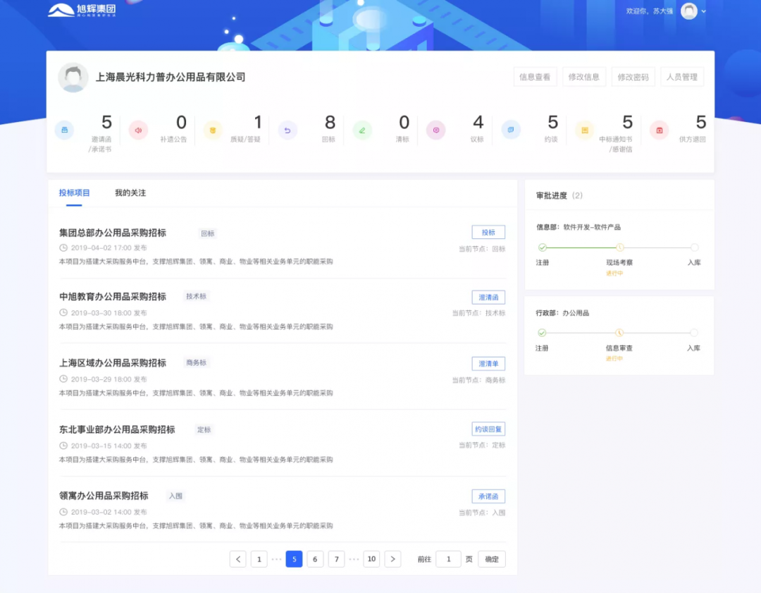Open the 人员管理 button
Screen dimensions: 761x593
(x=681, y=77)
